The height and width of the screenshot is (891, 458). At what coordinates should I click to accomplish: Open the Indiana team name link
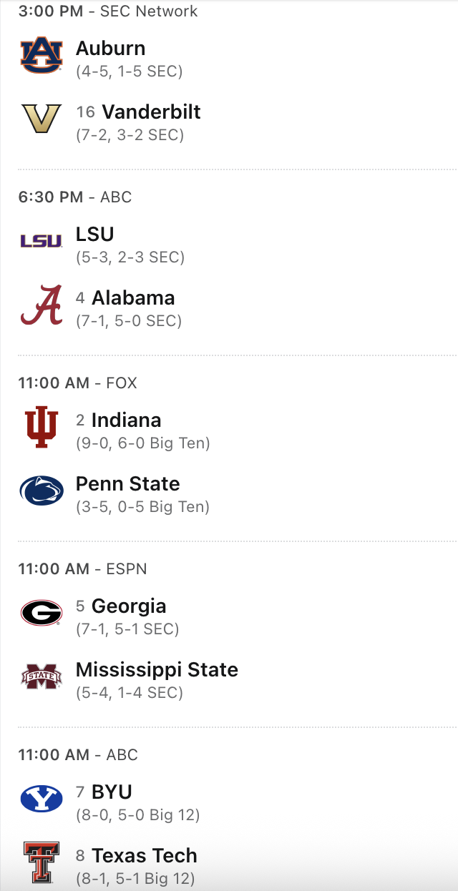(x=126, y=420)
